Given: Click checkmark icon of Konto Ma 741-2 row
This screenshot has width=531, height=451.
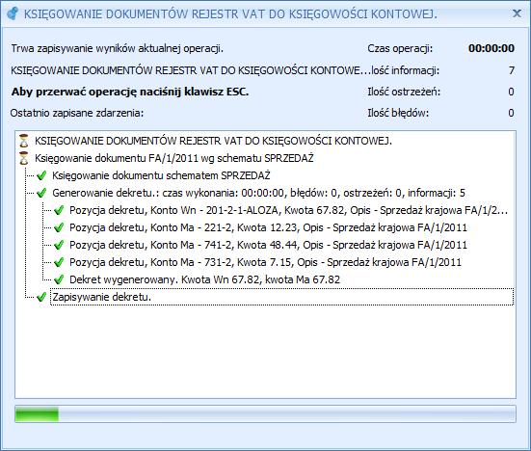Looking at the screenshot, I should (x=59, y=245).
